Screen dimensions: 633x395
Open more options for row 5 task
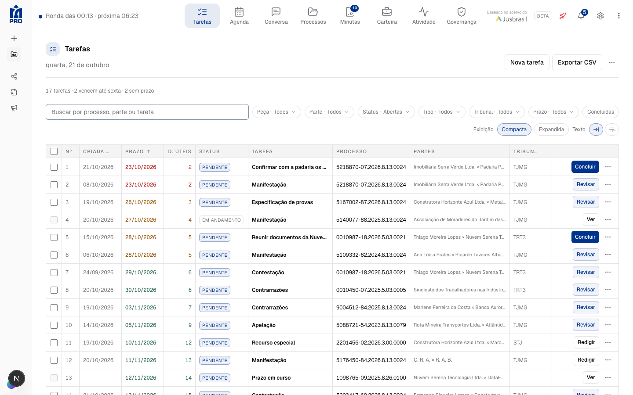click(608, 237)
